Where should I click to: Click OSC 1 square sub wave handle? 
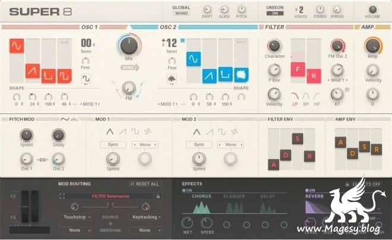click(x=65, y=76)
